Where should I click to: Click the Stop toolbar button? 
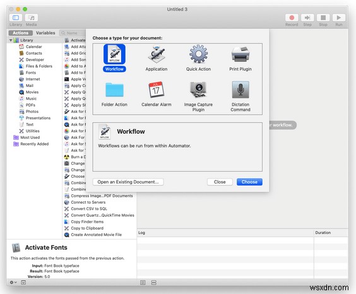tap(323, 18)
